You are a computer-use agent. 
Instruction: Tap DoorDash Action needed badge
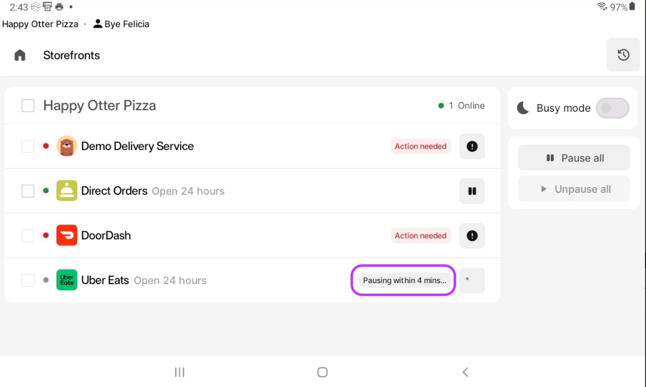pos(420,236)
